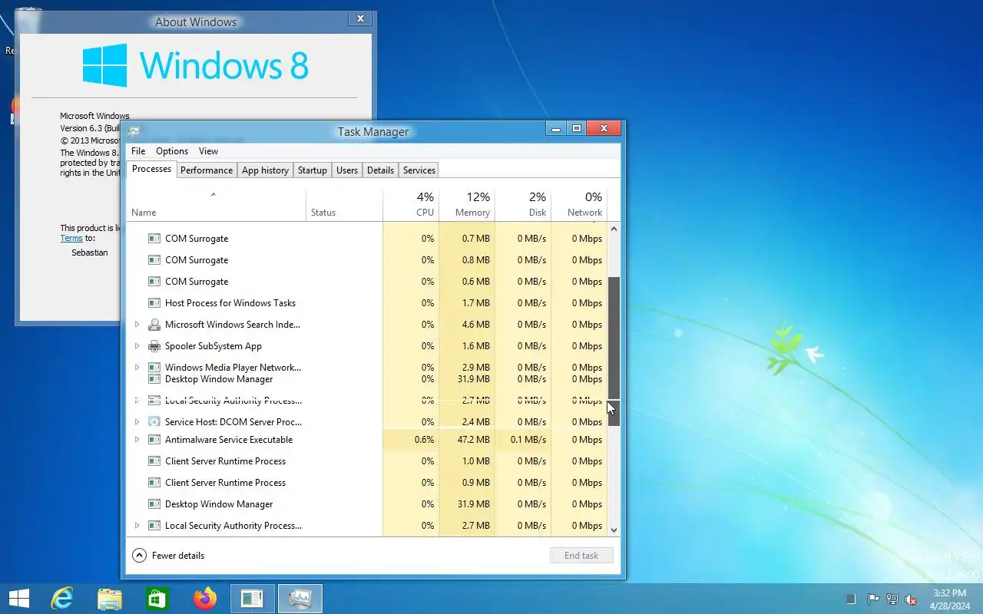This screenshot has height=614, width=983.
Task: Click the Status column header
Action: pyautogui.click(x=344, y=205)
